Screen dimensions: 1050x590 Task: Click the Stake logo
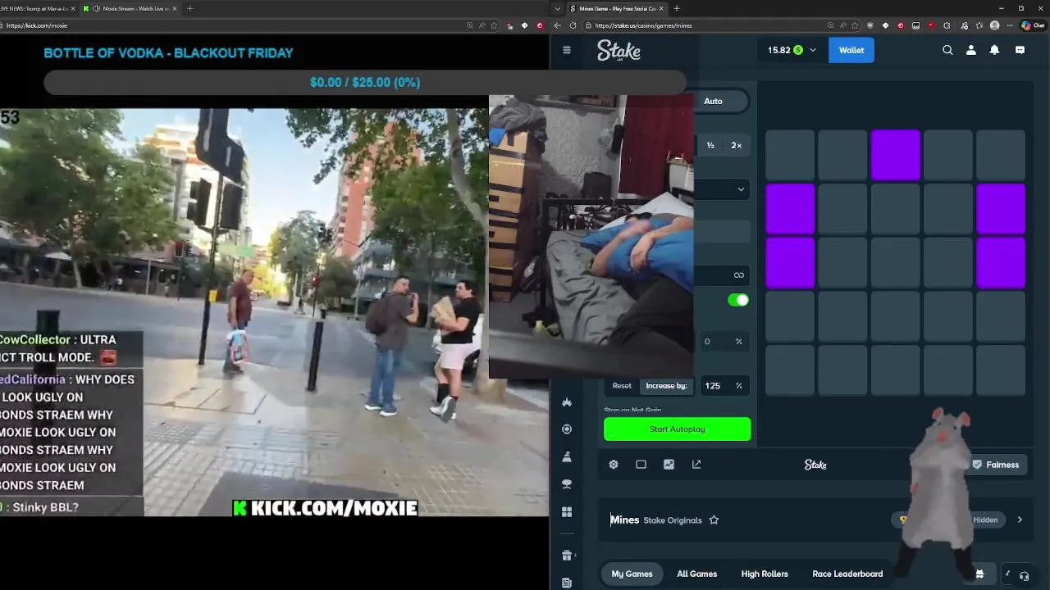(619, 51)
